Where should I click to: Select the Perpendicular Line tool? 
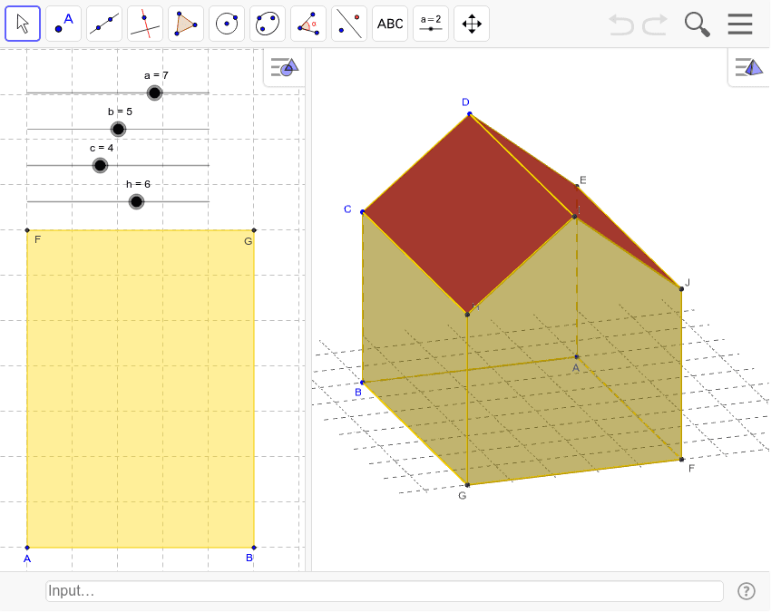click(x=145, y=24)
